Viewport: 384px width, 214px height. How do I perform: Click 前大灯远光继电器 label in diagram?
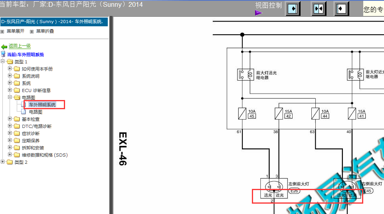coord(266,75)
